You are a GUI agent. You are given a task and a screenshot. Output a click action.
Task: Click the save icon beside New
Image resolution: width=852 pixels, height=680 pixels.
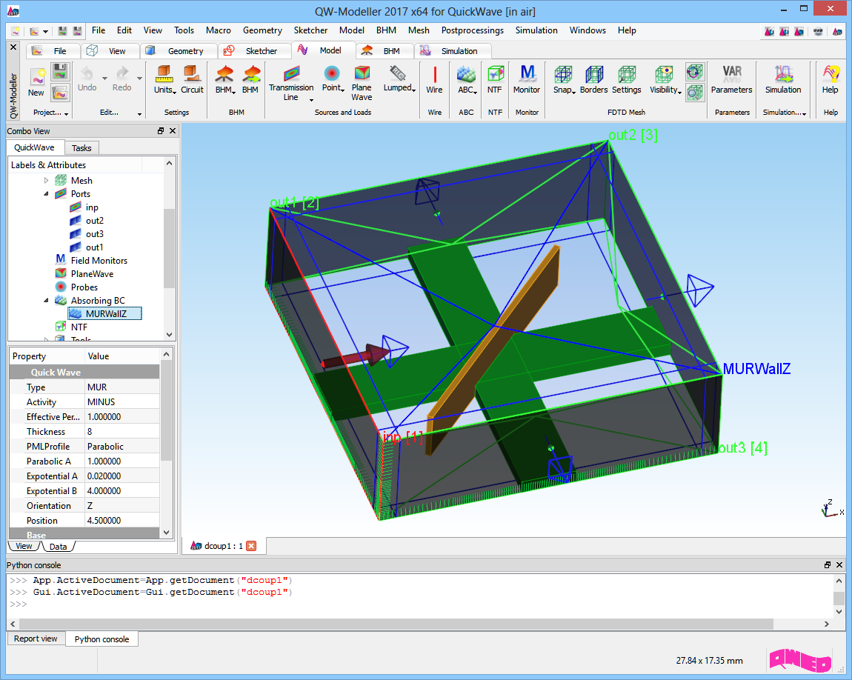(x=60, y=71)
